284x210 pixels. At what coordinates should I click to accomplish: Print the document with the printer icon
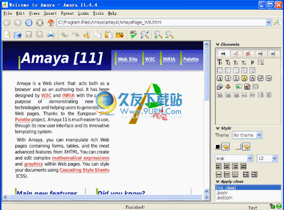(x=51, y=35)
